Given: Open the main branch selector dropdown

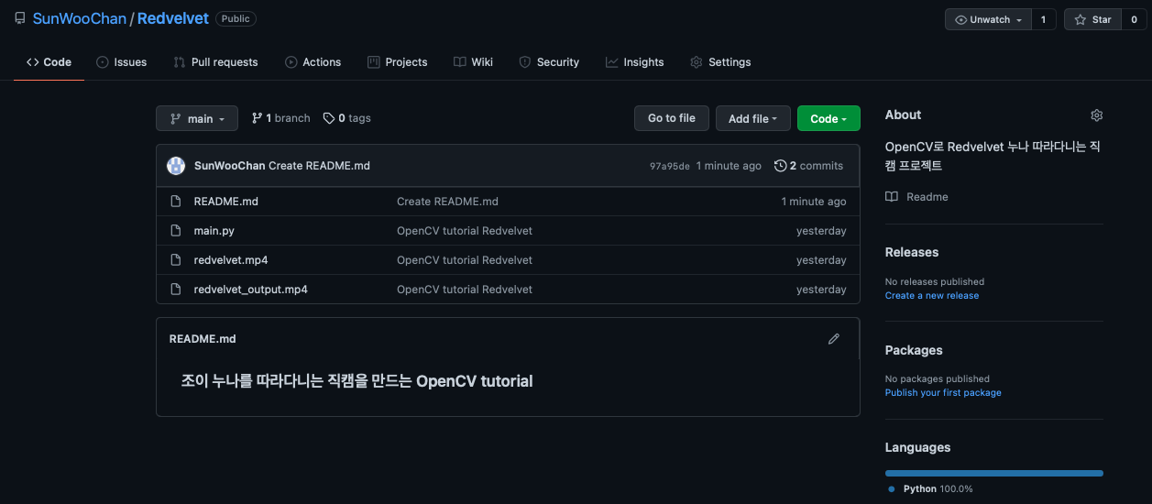Looking at the screenshot, I should 197,118.
